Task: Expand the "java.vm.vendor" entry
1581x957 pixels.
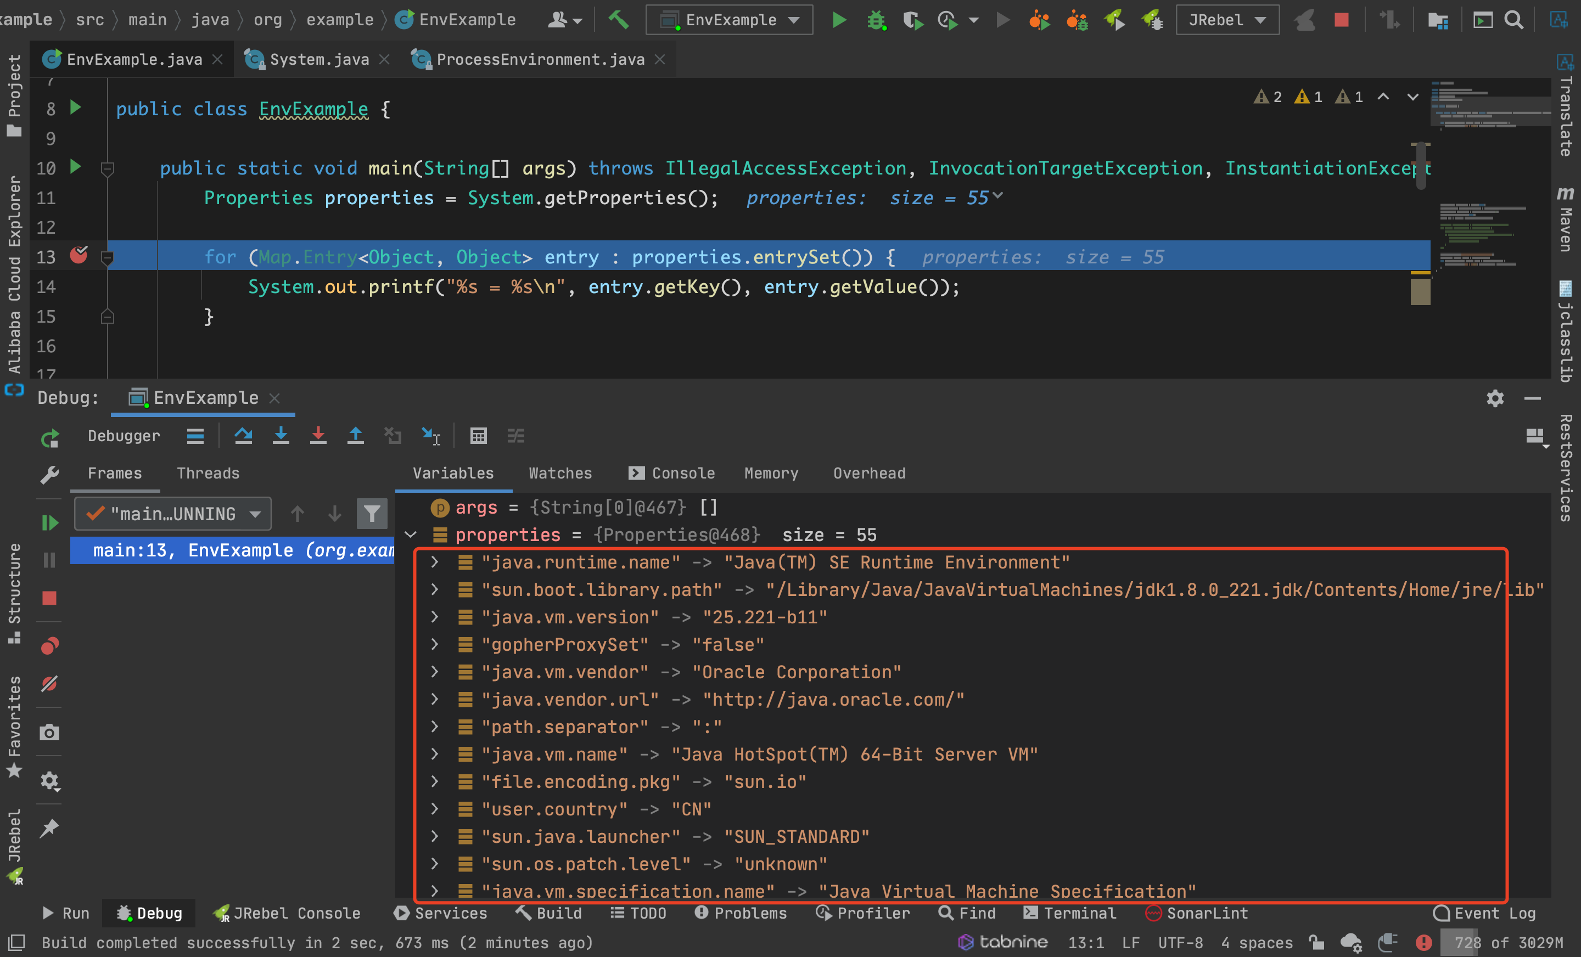Action: pos(434,672)
